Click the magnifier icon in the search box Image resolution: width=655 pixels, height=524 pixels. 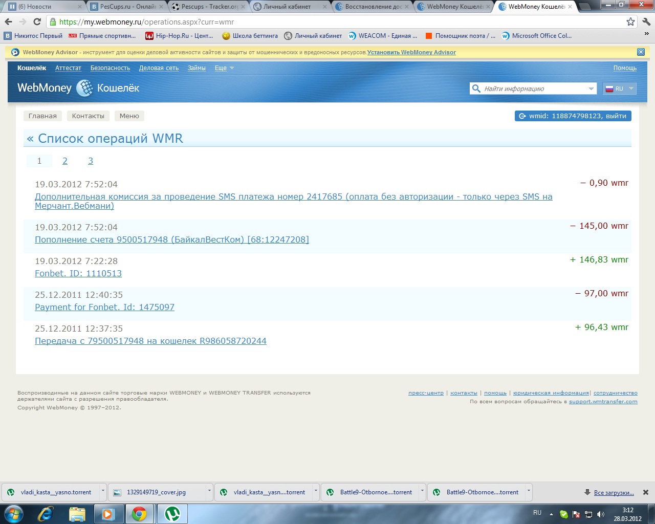(x=476, y=89)
